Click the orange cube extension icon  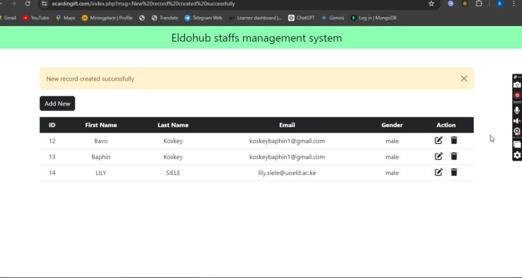465,4
